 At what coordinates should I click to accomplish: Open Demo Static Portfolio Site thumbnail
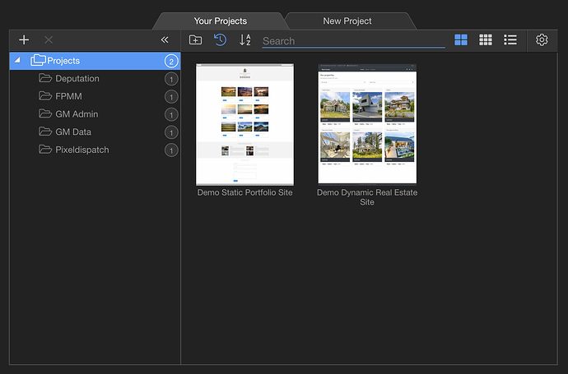click(x=244, y=124)
